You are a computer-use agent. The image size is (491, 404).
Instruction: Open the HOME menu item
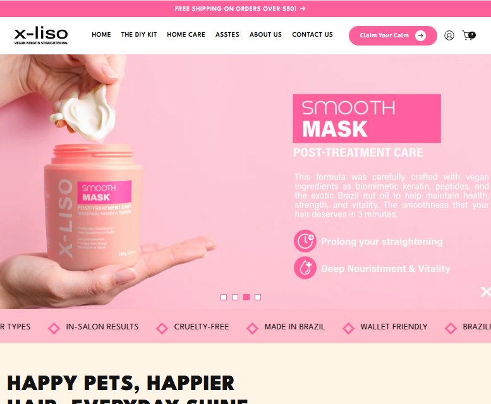coord(101,34)
